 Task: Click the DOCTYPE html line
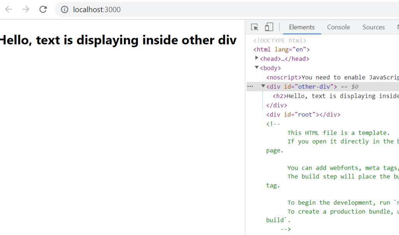coord(280,40)
